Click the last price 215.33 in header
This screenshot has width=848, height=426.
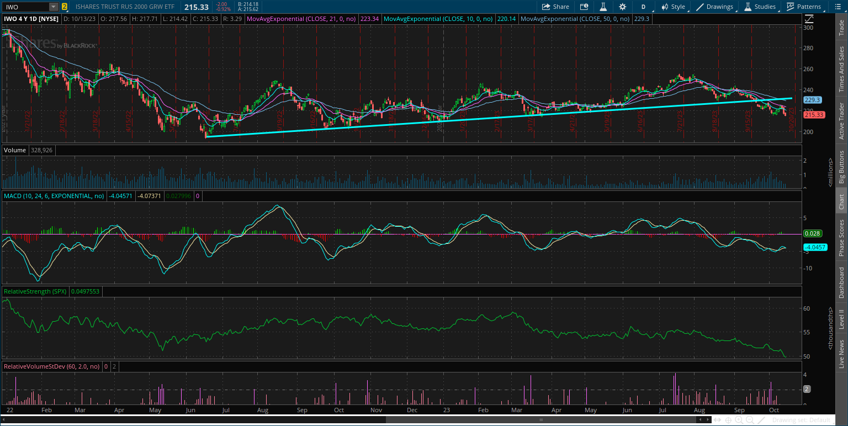[197, 7]
